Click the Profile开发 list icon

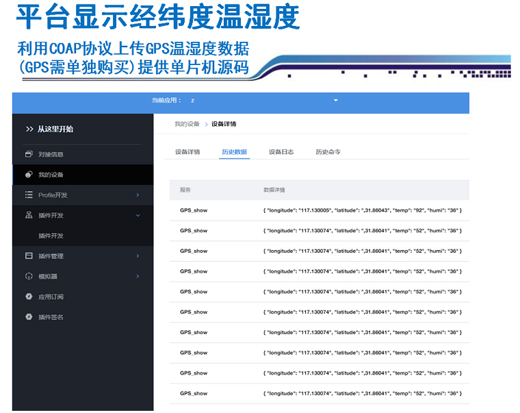(29, 195)
